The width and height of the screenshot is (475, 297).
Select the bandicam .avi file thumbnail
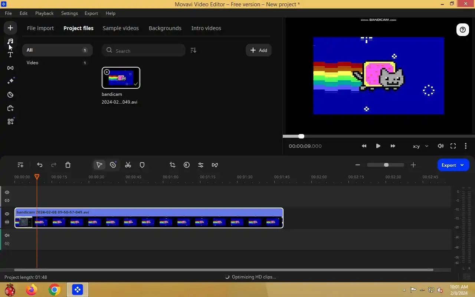121,78
